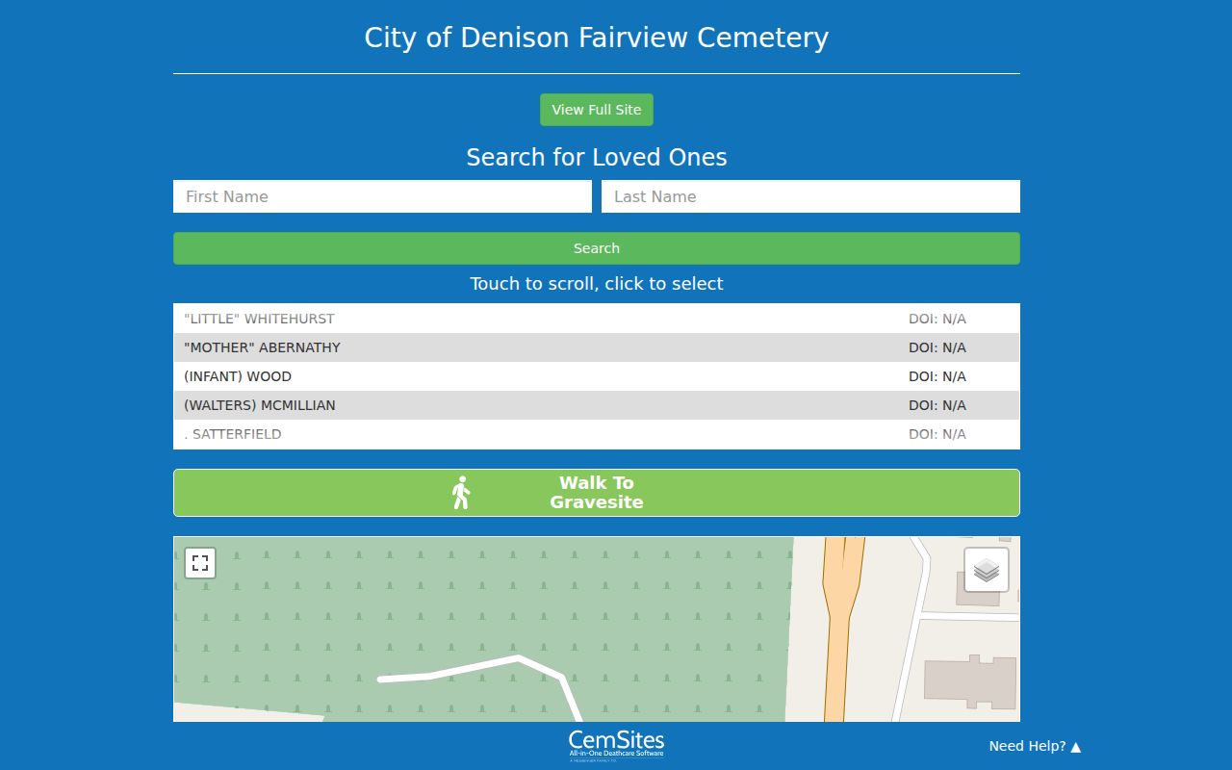Start Walk To Gravesite directions
Screen dimensions: 1232x770
[597, 493]
